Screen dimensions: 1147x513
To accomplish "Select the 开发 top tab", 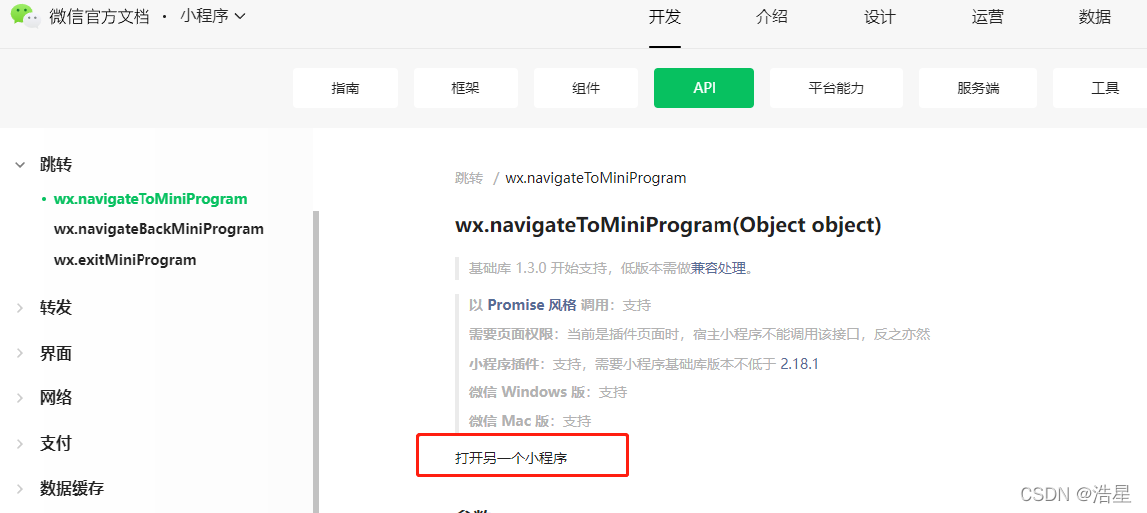I will pyautogui.click(x=665, y=17).
